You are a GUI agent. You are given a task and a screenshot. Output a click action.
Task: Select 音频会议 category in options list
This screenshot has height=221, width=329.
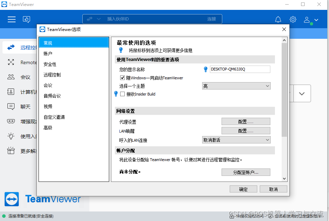point(74,96)
